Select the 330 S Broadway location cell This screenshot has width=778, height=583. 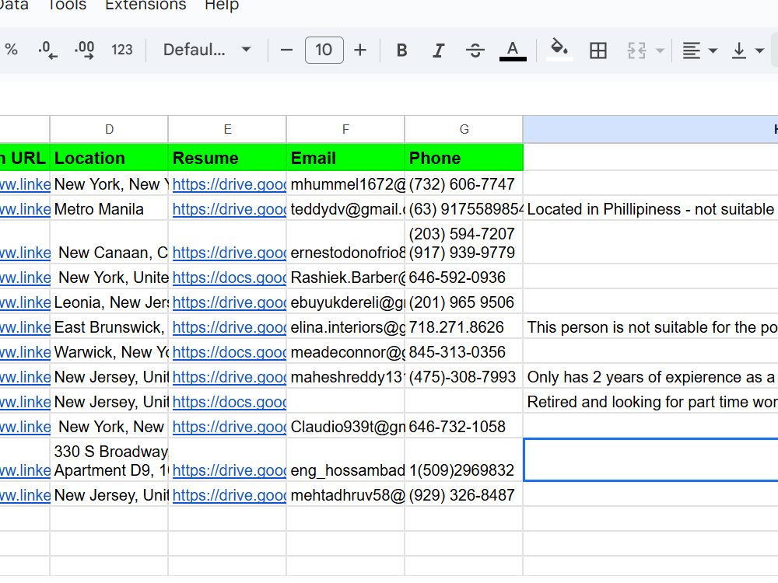coord(109,460)
